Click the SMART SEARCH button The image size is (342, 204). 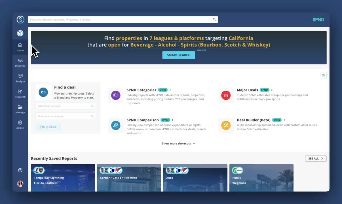click(179, 55)
